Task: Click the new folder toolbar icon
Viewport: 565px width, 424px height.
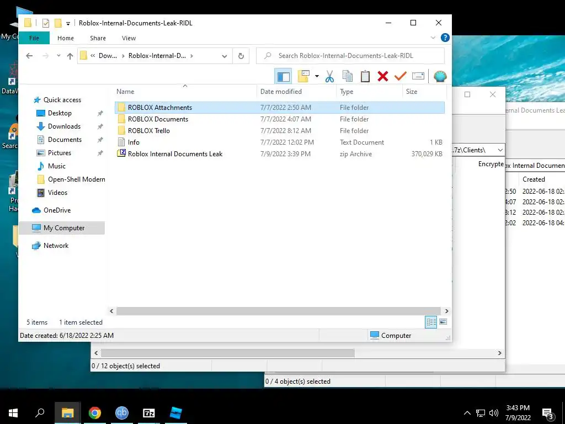Action: pos(304,76)
